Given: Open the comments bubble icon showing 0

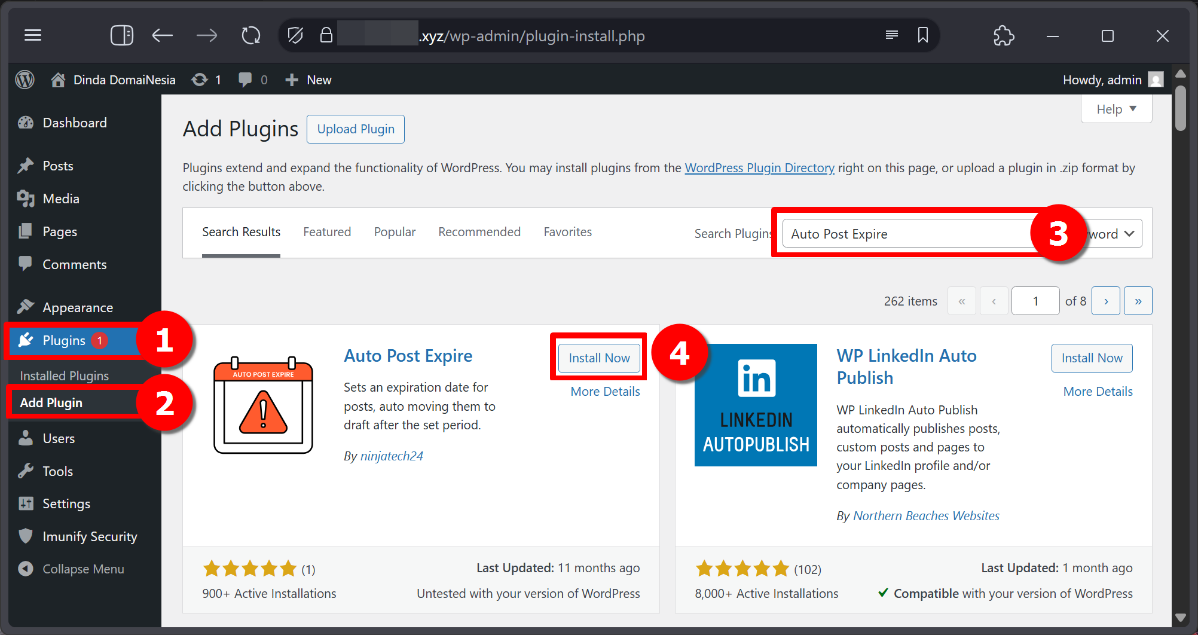Looking at the screenshot, I should coord(253,80).
